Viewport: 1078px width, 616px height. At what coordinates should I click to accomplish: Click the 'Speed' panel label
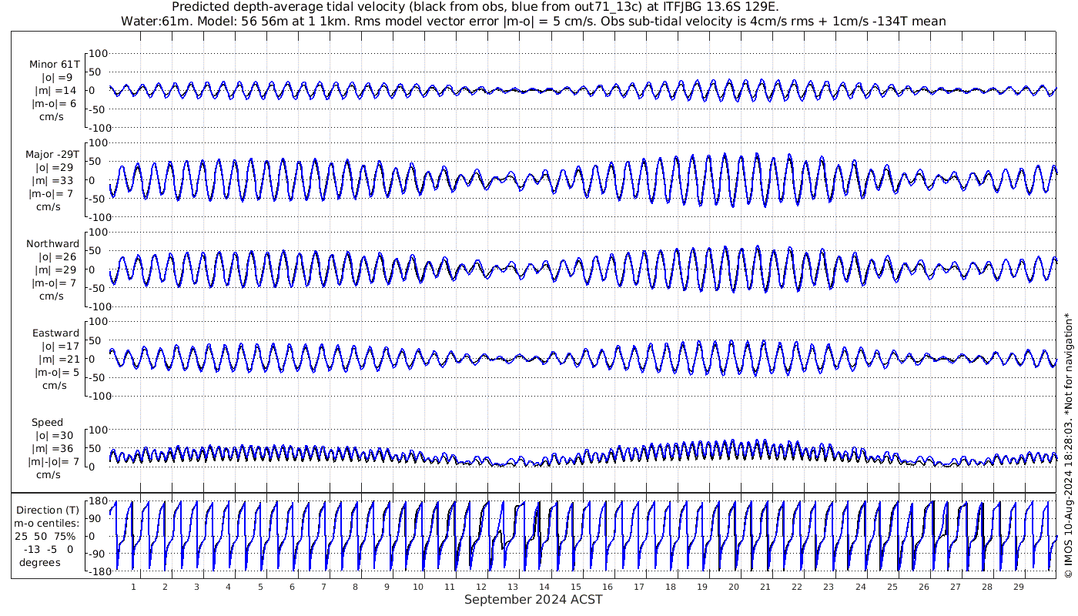click(x=48, y=423)
